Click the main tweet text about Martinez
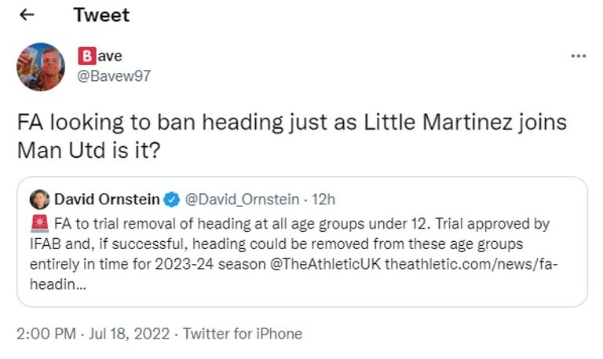603x359 pixels. click(x=292, y=136)
